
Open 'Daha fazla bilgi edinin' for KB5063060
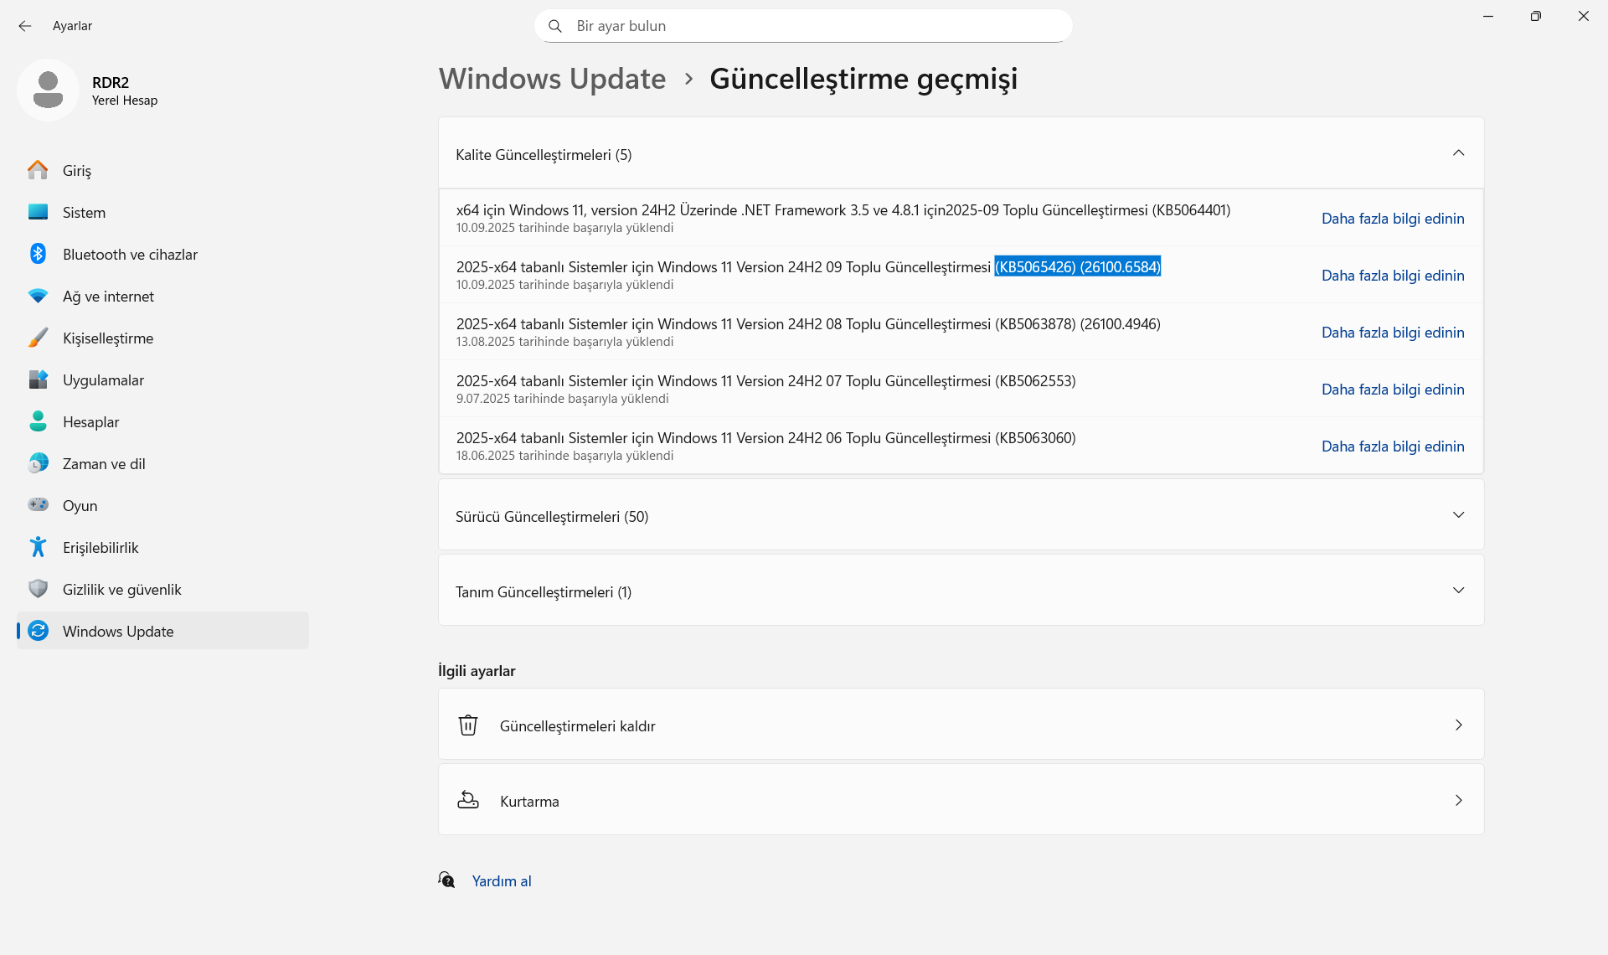click(1393, 446)
